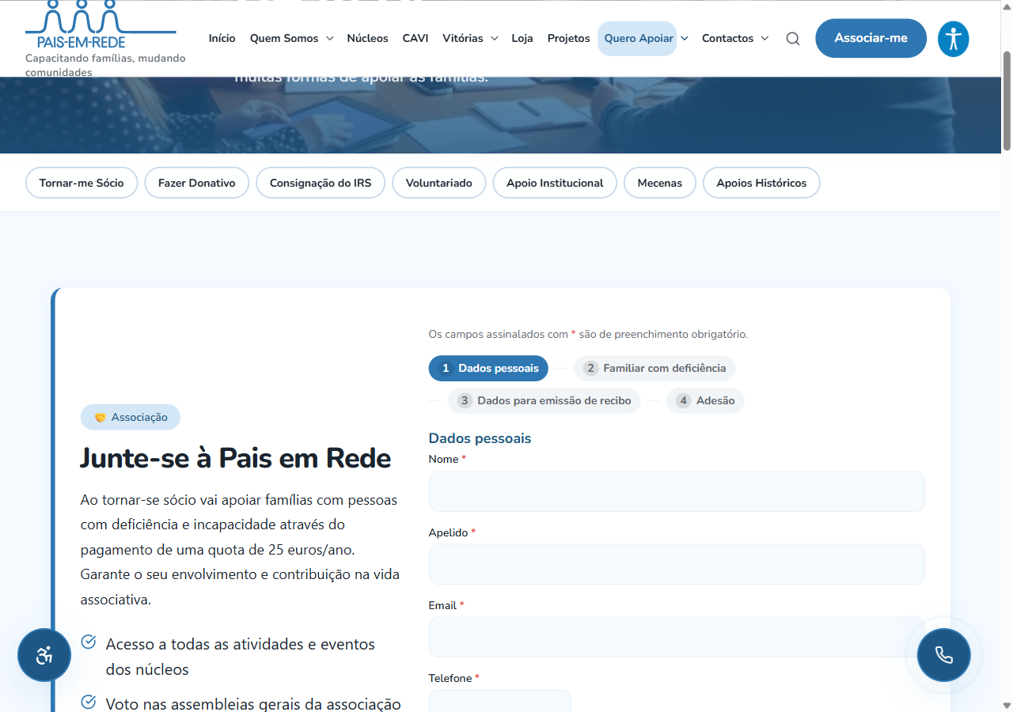Open the Mecenas pill
This screenshot has width=1013, height=712.
click(x=660, y=183)
